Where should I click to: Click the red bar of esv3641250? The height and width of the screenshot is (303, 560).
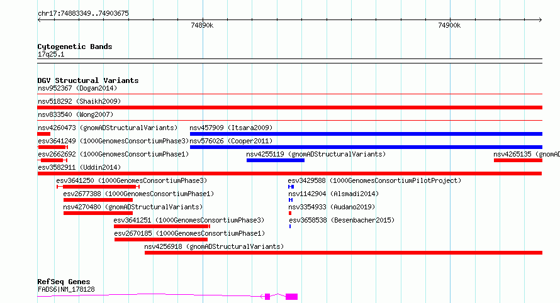tap(98, 187)
